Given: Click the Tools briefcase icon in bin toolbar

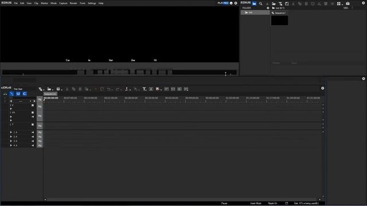Looking at the screenshot, I should [x=348, y=4].
